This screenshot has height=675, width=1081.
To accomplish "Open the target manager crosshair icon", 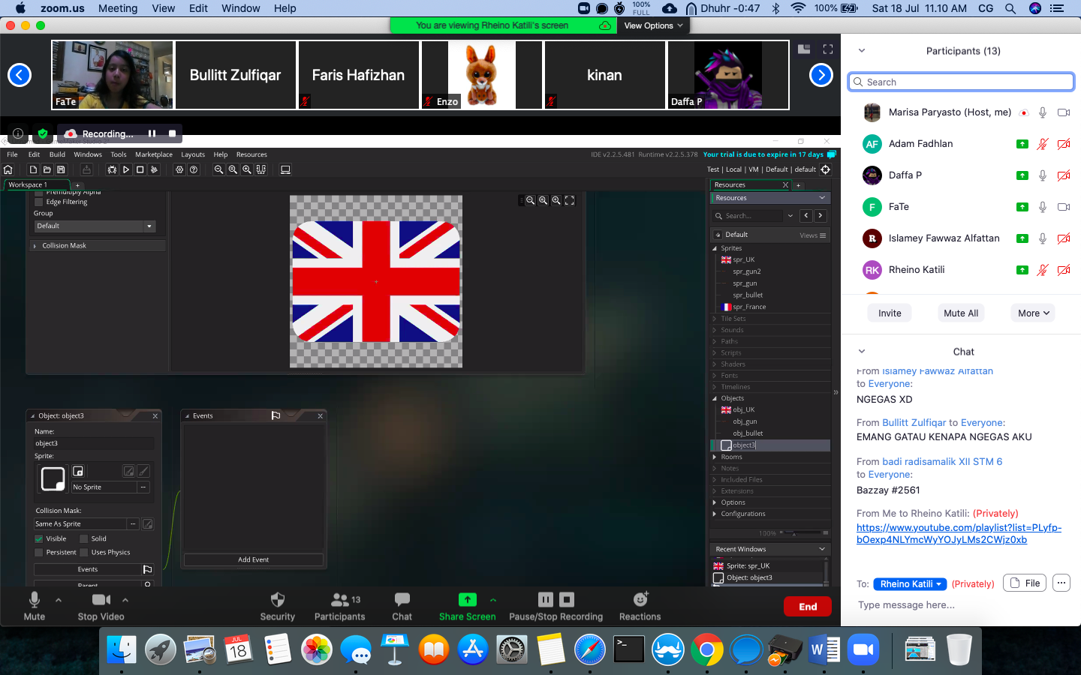I will point(826,169).
